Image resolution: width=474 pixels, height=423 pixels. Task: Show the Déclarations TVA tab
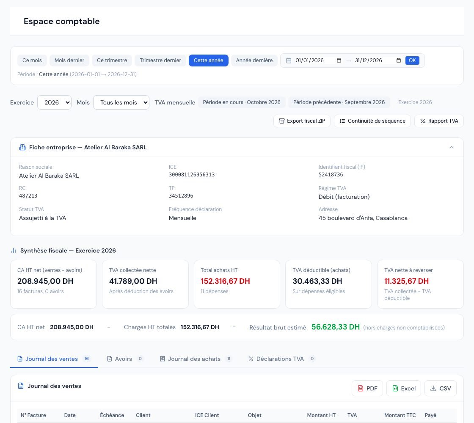point(281,359)
